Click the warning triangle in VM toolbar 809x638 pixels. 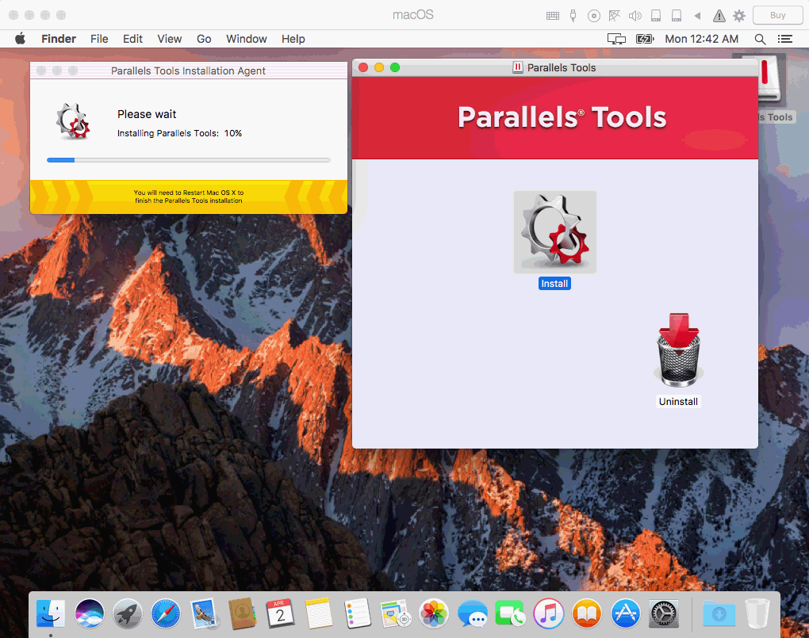(719, 16)
